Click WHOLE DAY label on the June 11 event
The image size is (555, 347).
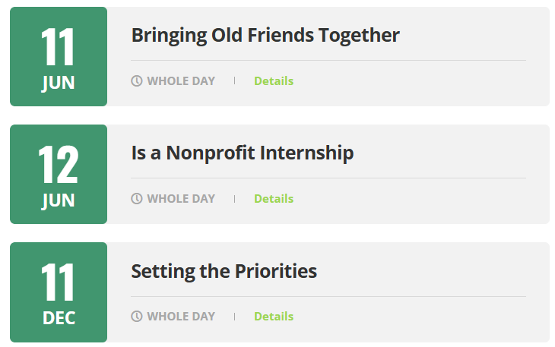[x=181, y=81]
